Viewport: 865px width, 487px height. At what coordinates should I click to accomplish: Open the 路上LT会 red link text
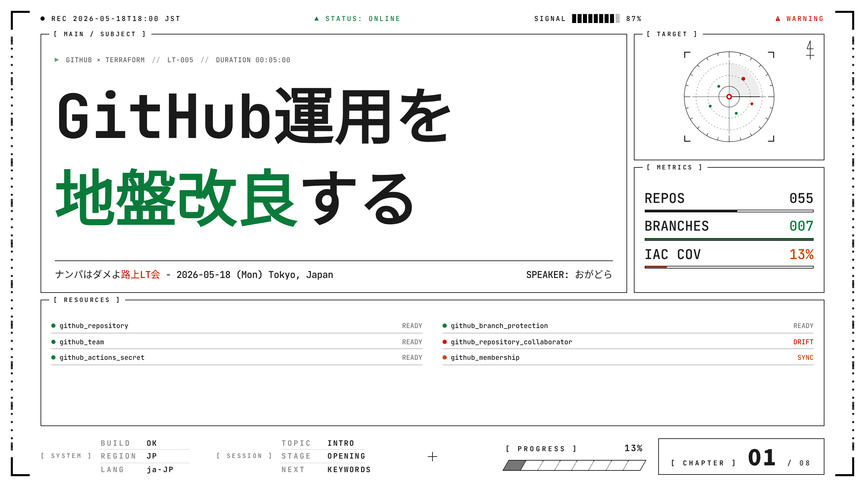[x=140, y=274]
